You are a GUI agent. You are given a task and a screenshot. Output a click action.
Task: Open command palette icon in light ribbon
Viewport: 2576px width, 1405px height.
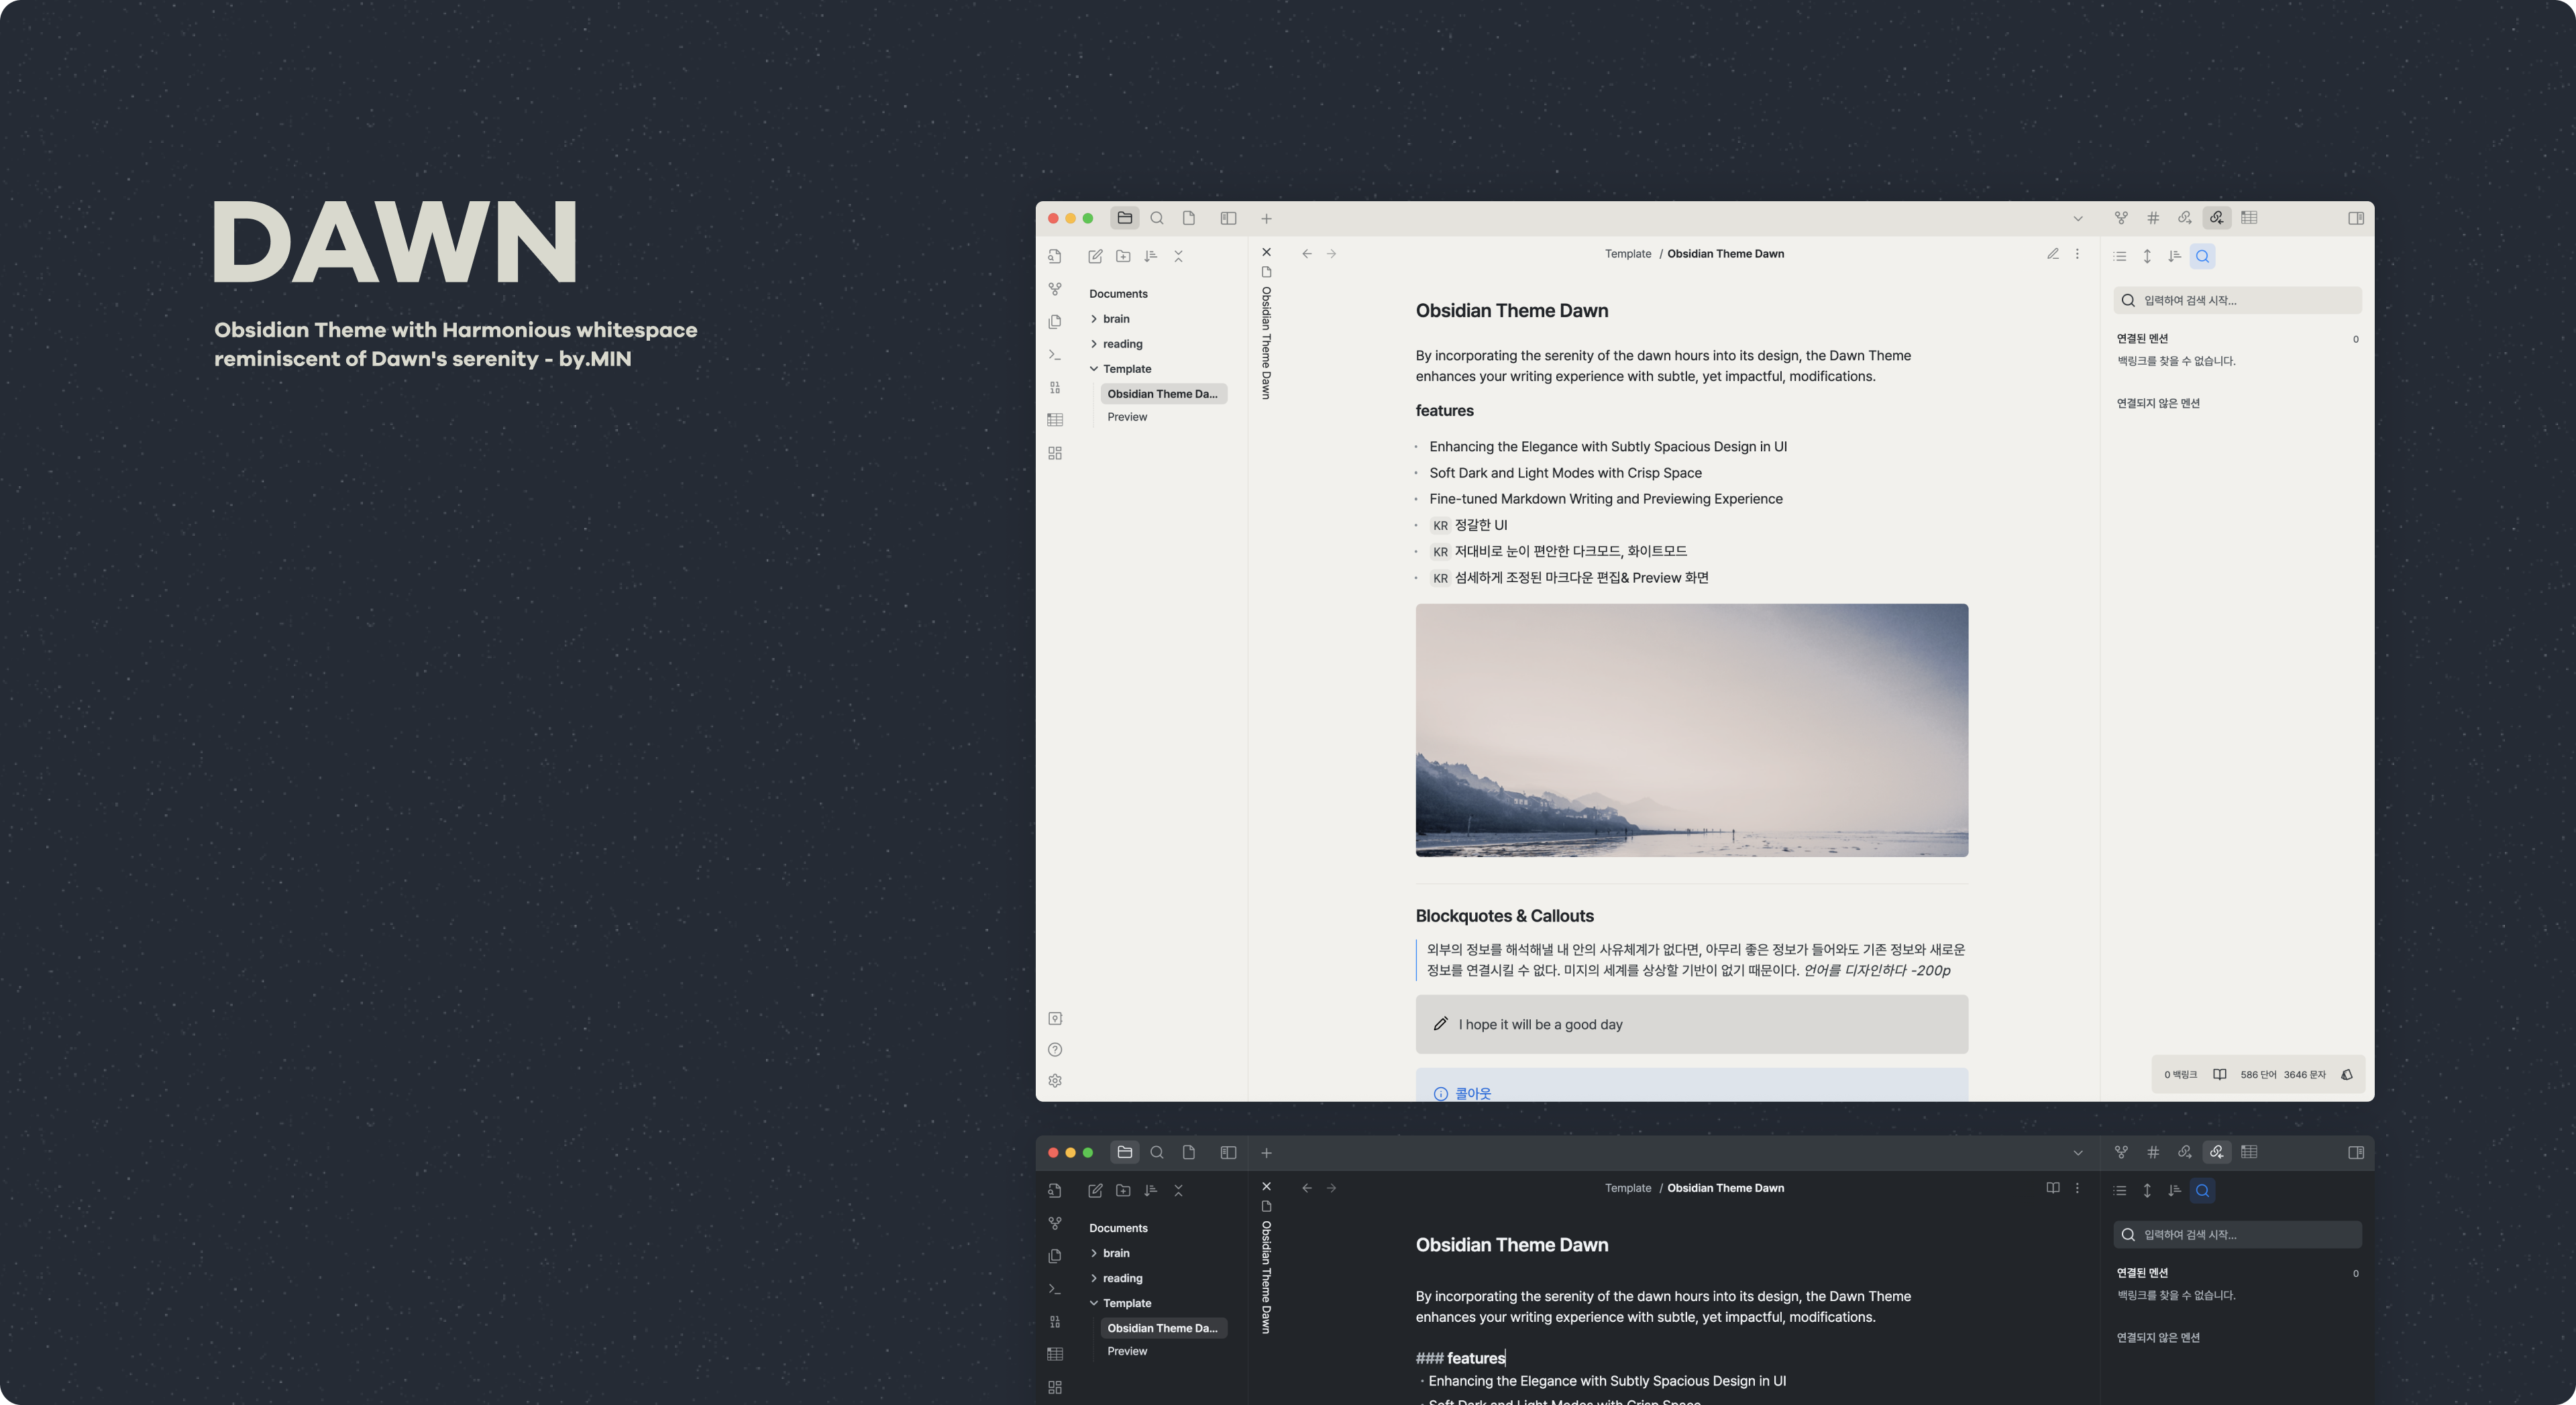point(1055,355)
